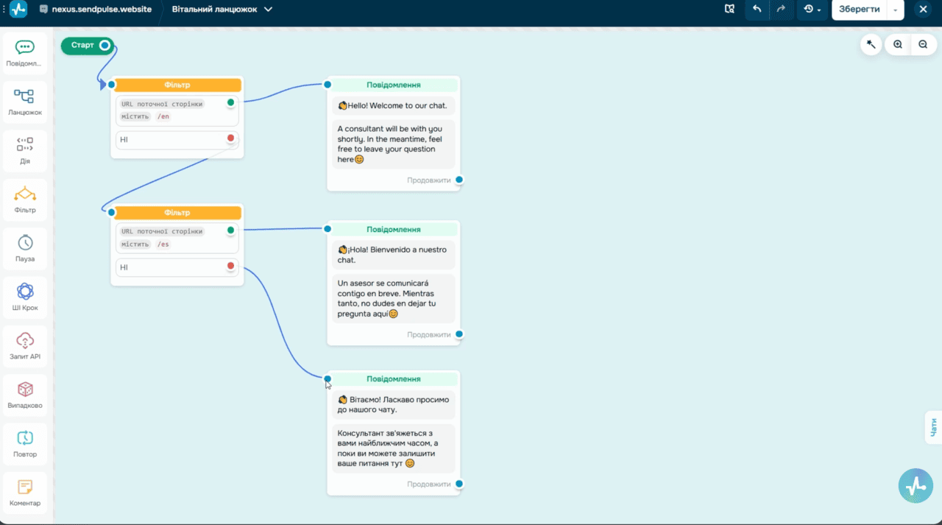942x525 pixels.
Task: Add a Випадково random block from sidebar
Action: 25,395
